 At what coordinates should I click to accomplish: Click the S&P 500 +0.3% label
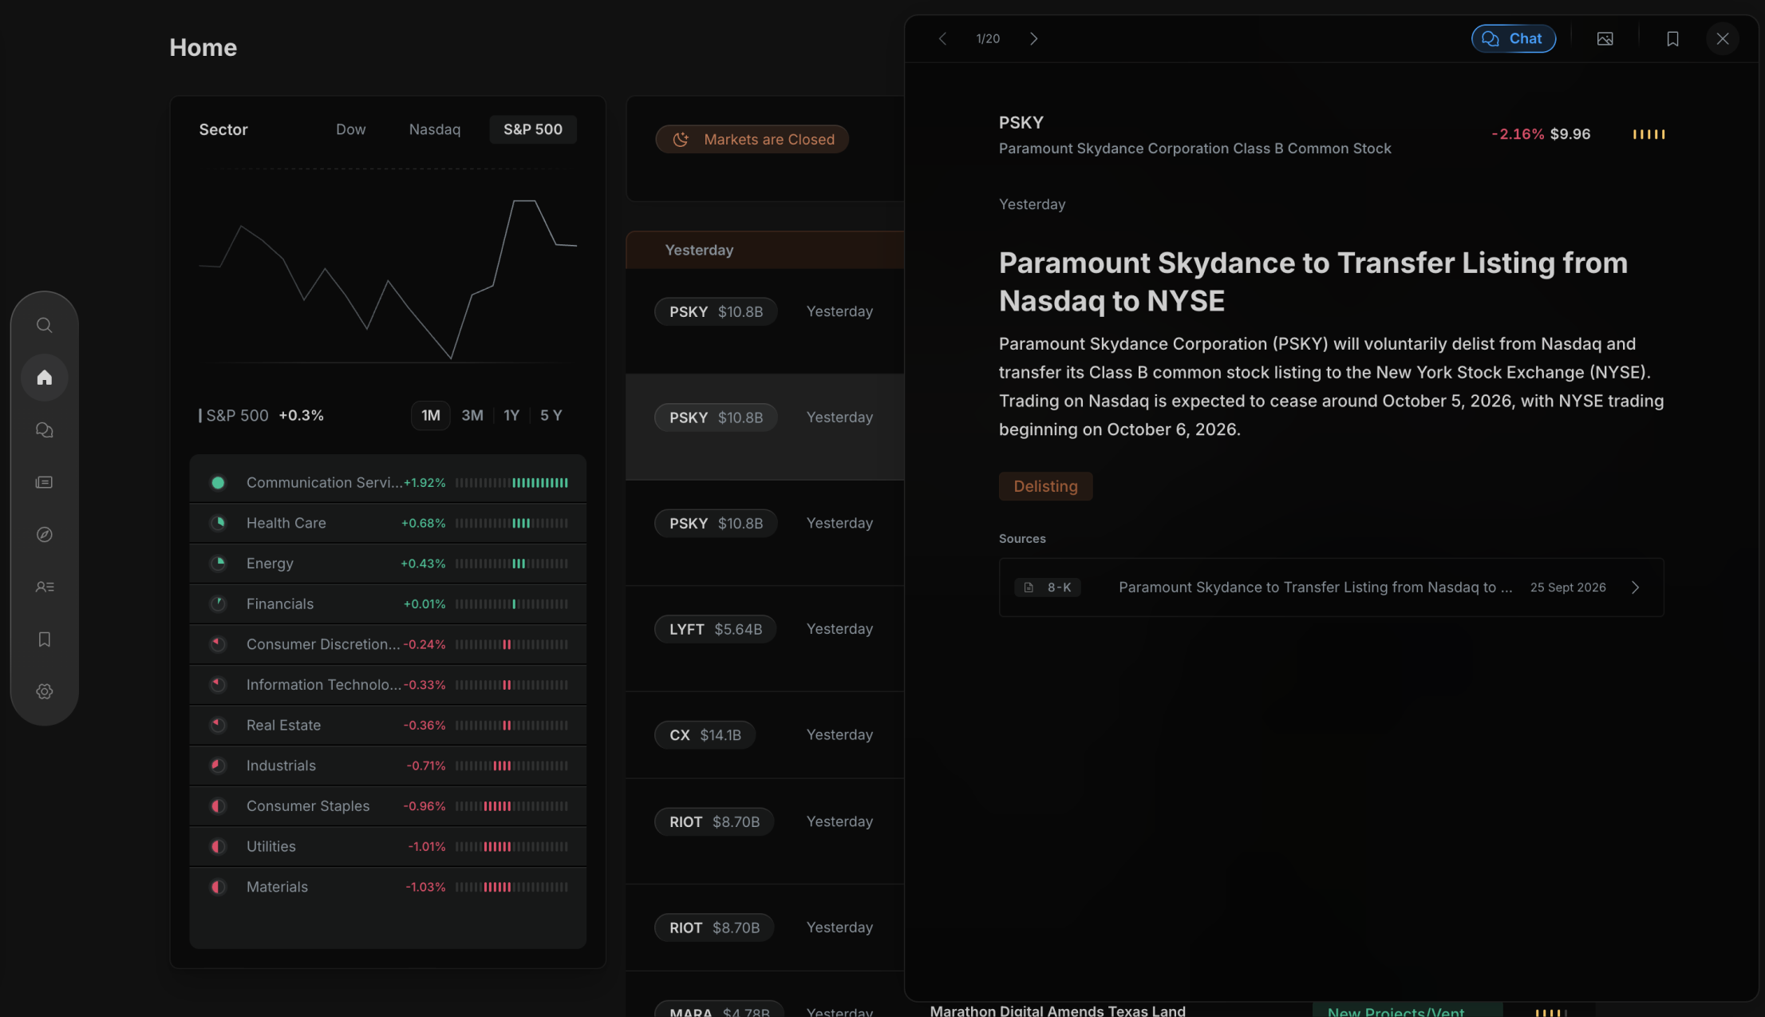point(262,415)
